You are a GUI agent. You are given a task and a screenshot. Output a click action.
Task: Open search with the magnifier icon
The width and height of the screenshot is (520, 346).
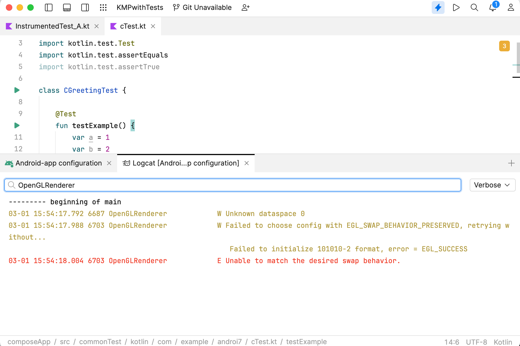[x=474, y=7]
